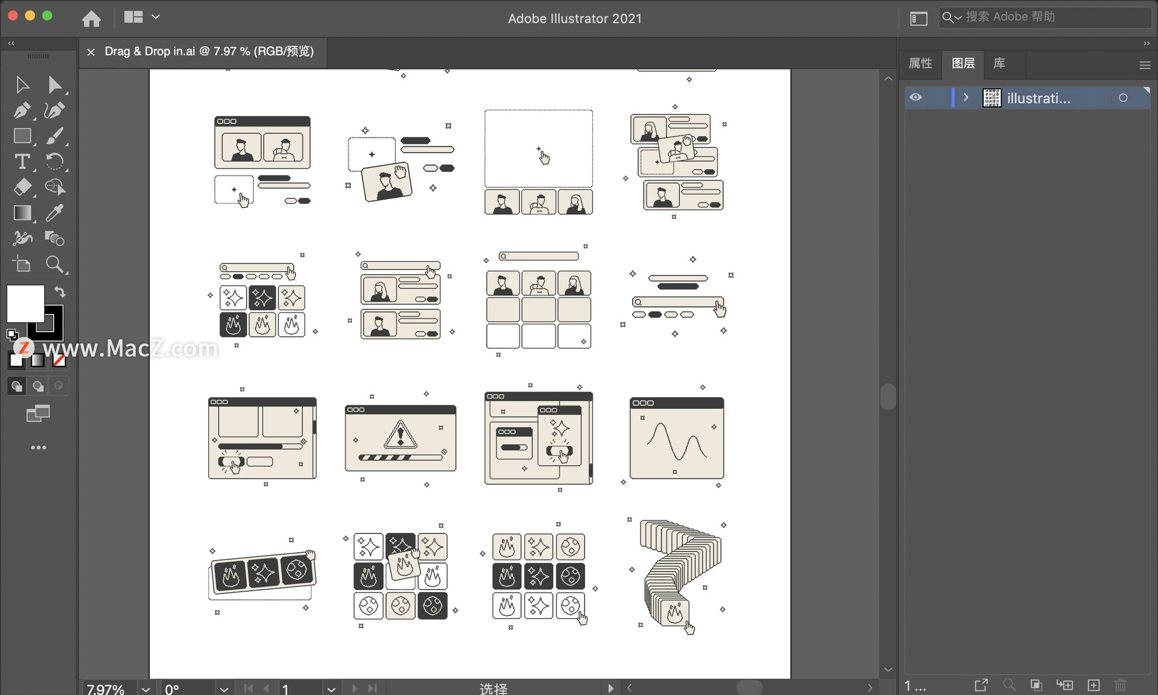Click the white fill color swatch

(25, 303)
